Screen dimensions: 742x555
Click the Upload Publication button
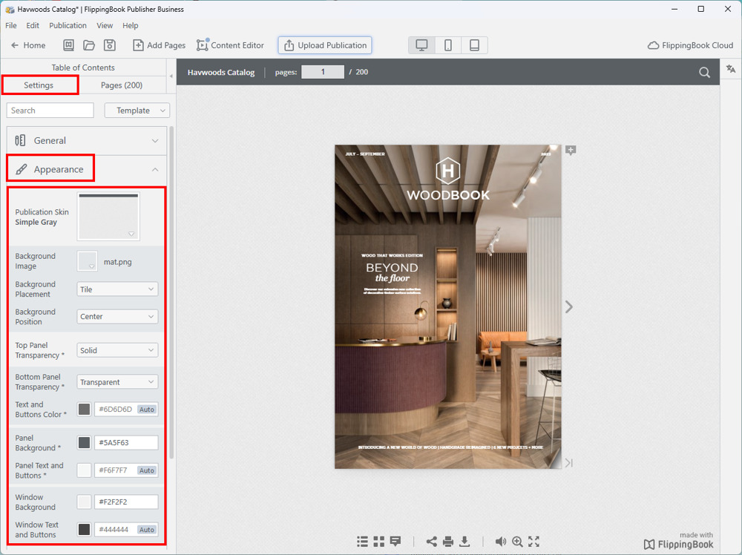[x=325, y=45]
